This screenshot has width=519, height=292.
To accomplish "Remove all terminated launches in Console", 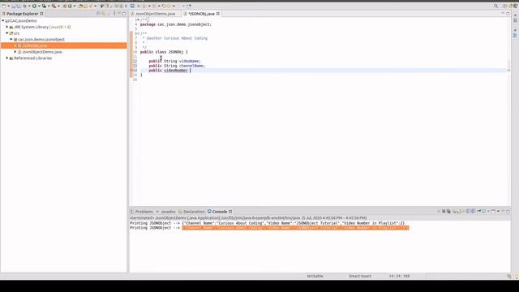I will pyautogui.click(x=448, y=211).
